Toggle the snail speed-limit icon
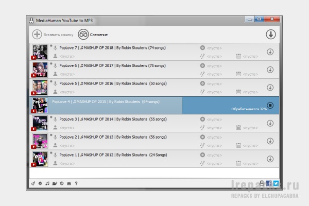 pyautogui.click(x=55, y=183)
